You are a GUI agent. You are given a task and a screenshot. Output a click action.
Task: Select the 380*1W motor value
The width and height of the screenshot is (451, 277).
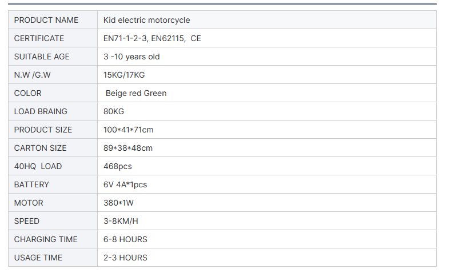pyautogui.click(x=119, y=203)
